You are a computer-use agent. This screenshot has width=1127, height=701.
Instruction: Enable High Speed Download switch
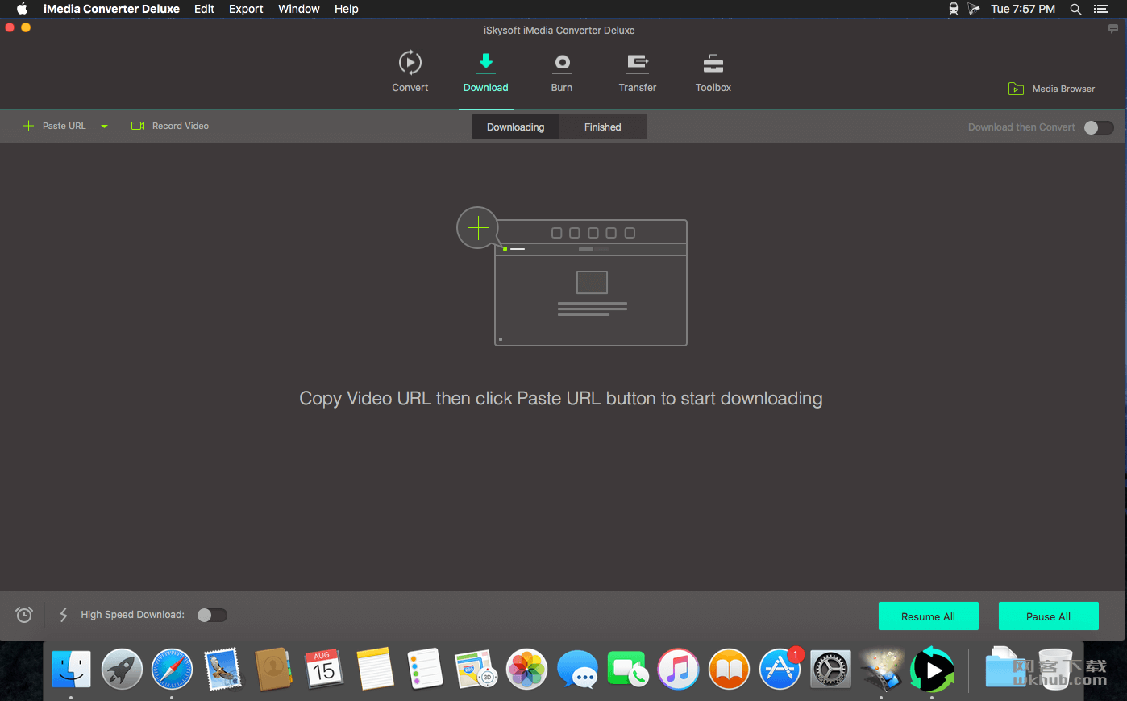[212, 615]
